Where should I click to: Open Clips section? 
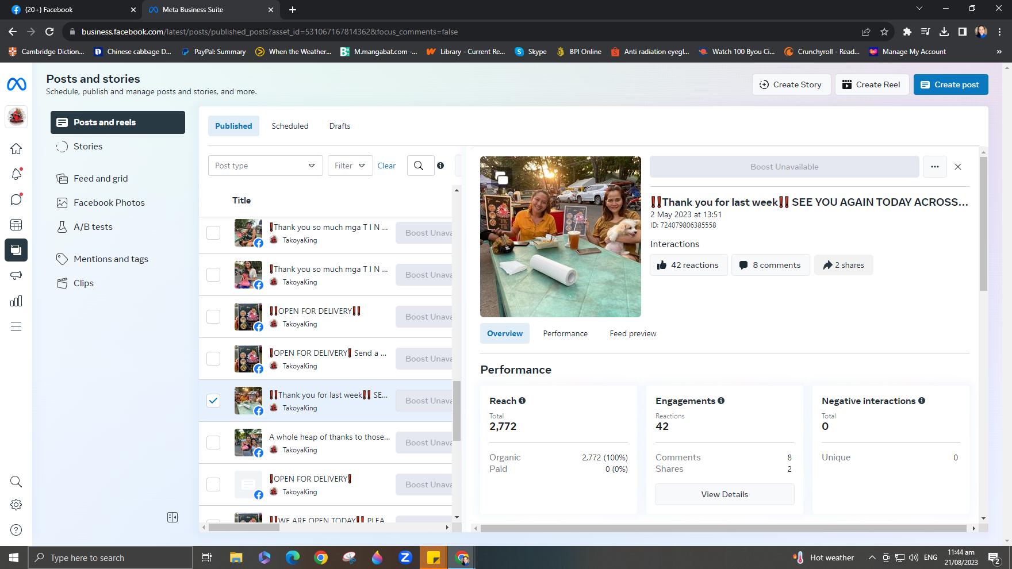click(118, 283)
